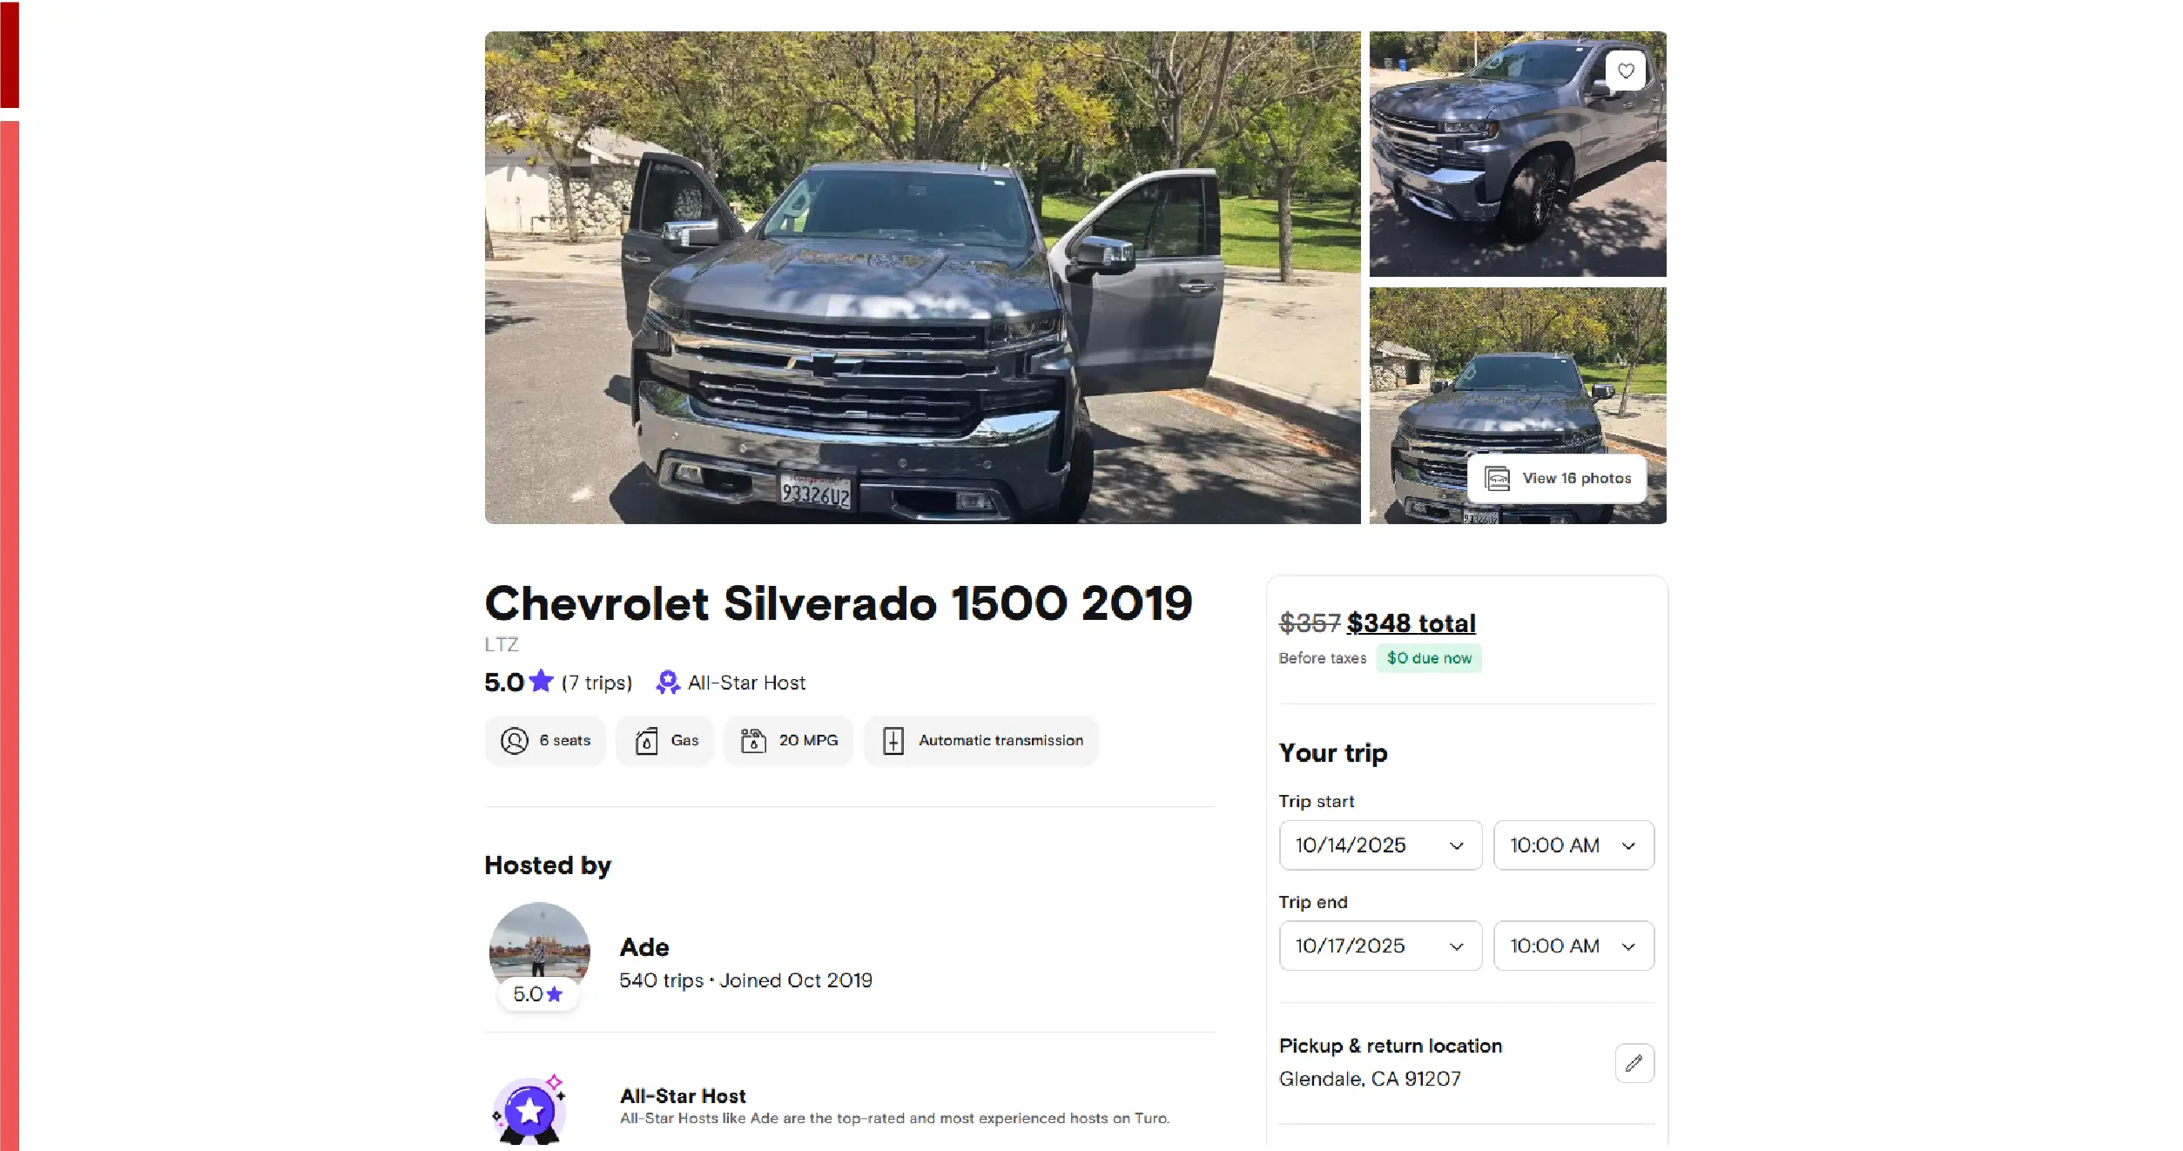Open the top-right side-angle truck photo

1517,154
